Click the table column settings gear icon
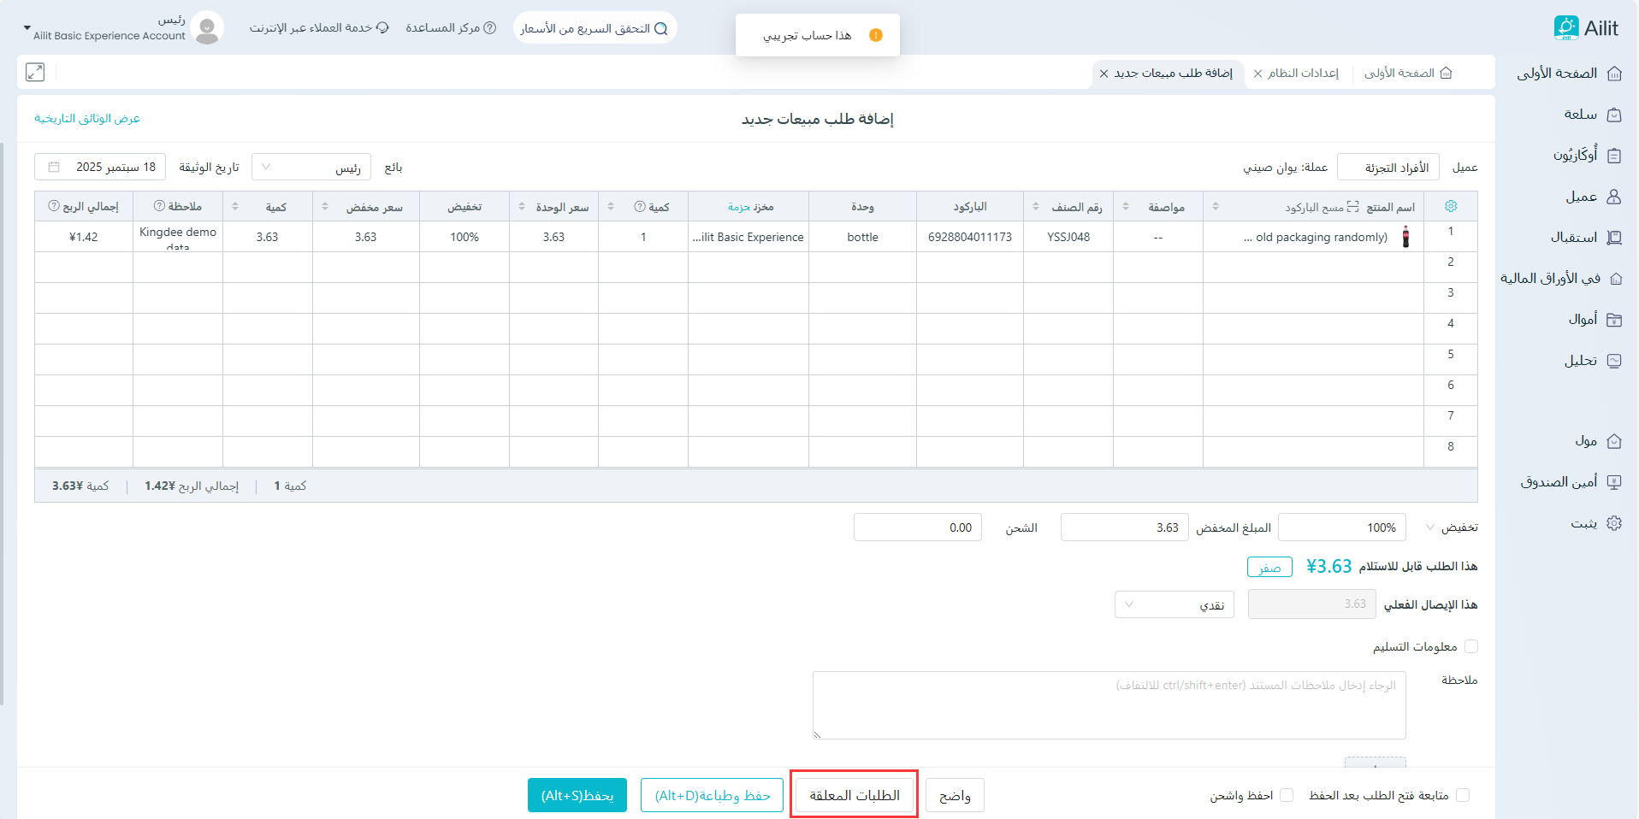Image resolution: width=1639 pixels, height=819 pixels. point(1450,206)
